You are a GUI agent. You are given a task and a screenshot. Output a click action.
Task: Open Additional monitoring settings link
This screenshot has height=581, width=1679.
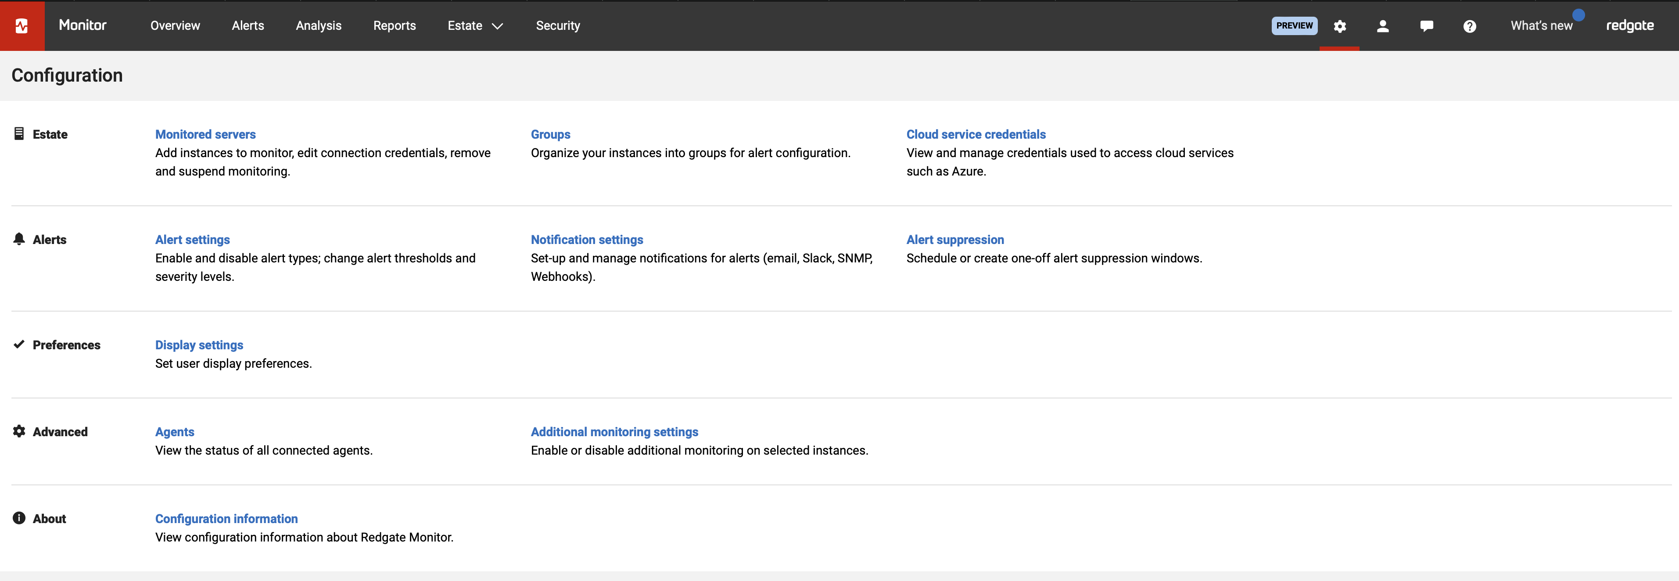(614, 432)
